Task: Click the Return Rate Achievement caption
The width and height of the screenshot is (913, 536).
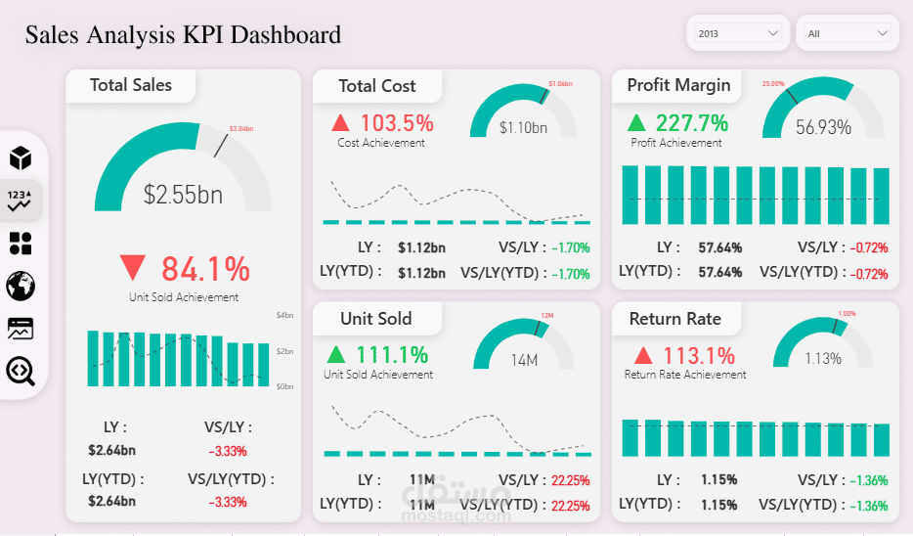Action: (x=685, y=375)
